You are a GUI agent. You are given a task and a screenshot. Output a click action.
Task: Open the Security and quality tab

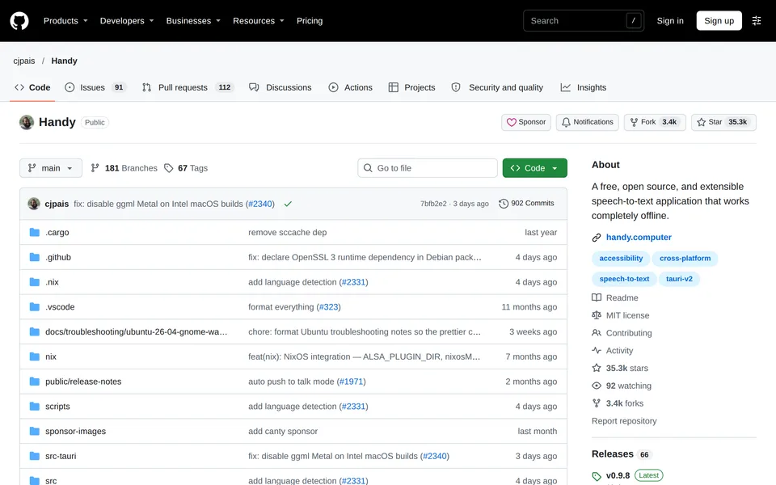(497, 87)
